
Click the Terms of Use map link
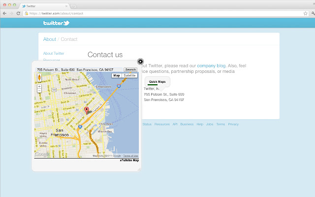coord(131,156)
